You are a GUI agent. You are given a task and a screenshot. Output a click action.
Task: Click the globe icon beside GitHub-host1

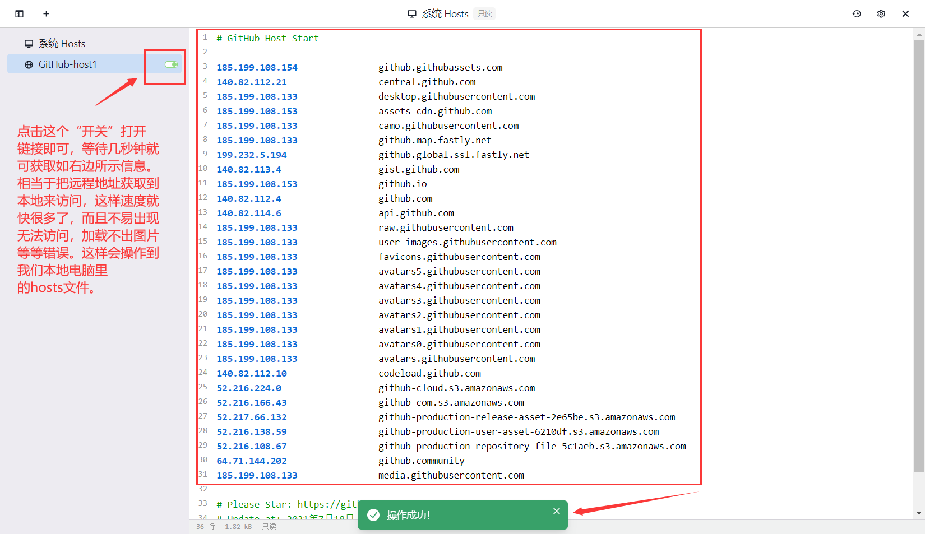point(29,64)
